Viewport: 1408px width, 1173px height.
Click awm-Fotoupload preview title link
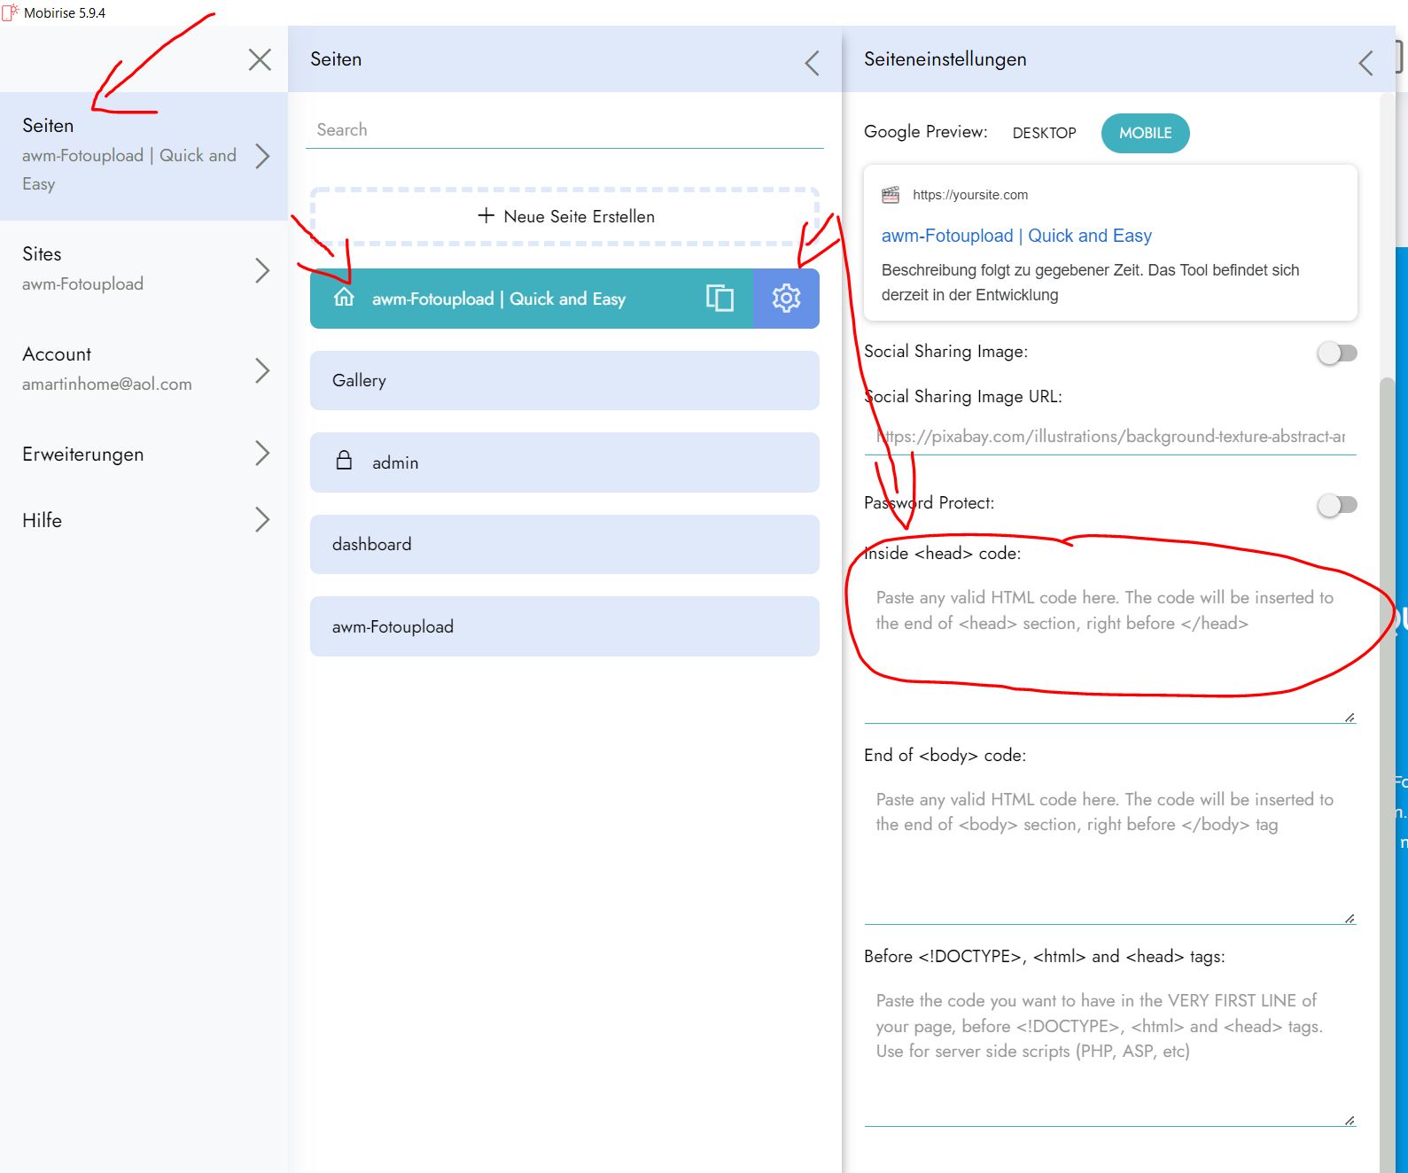click(1016, 236)
